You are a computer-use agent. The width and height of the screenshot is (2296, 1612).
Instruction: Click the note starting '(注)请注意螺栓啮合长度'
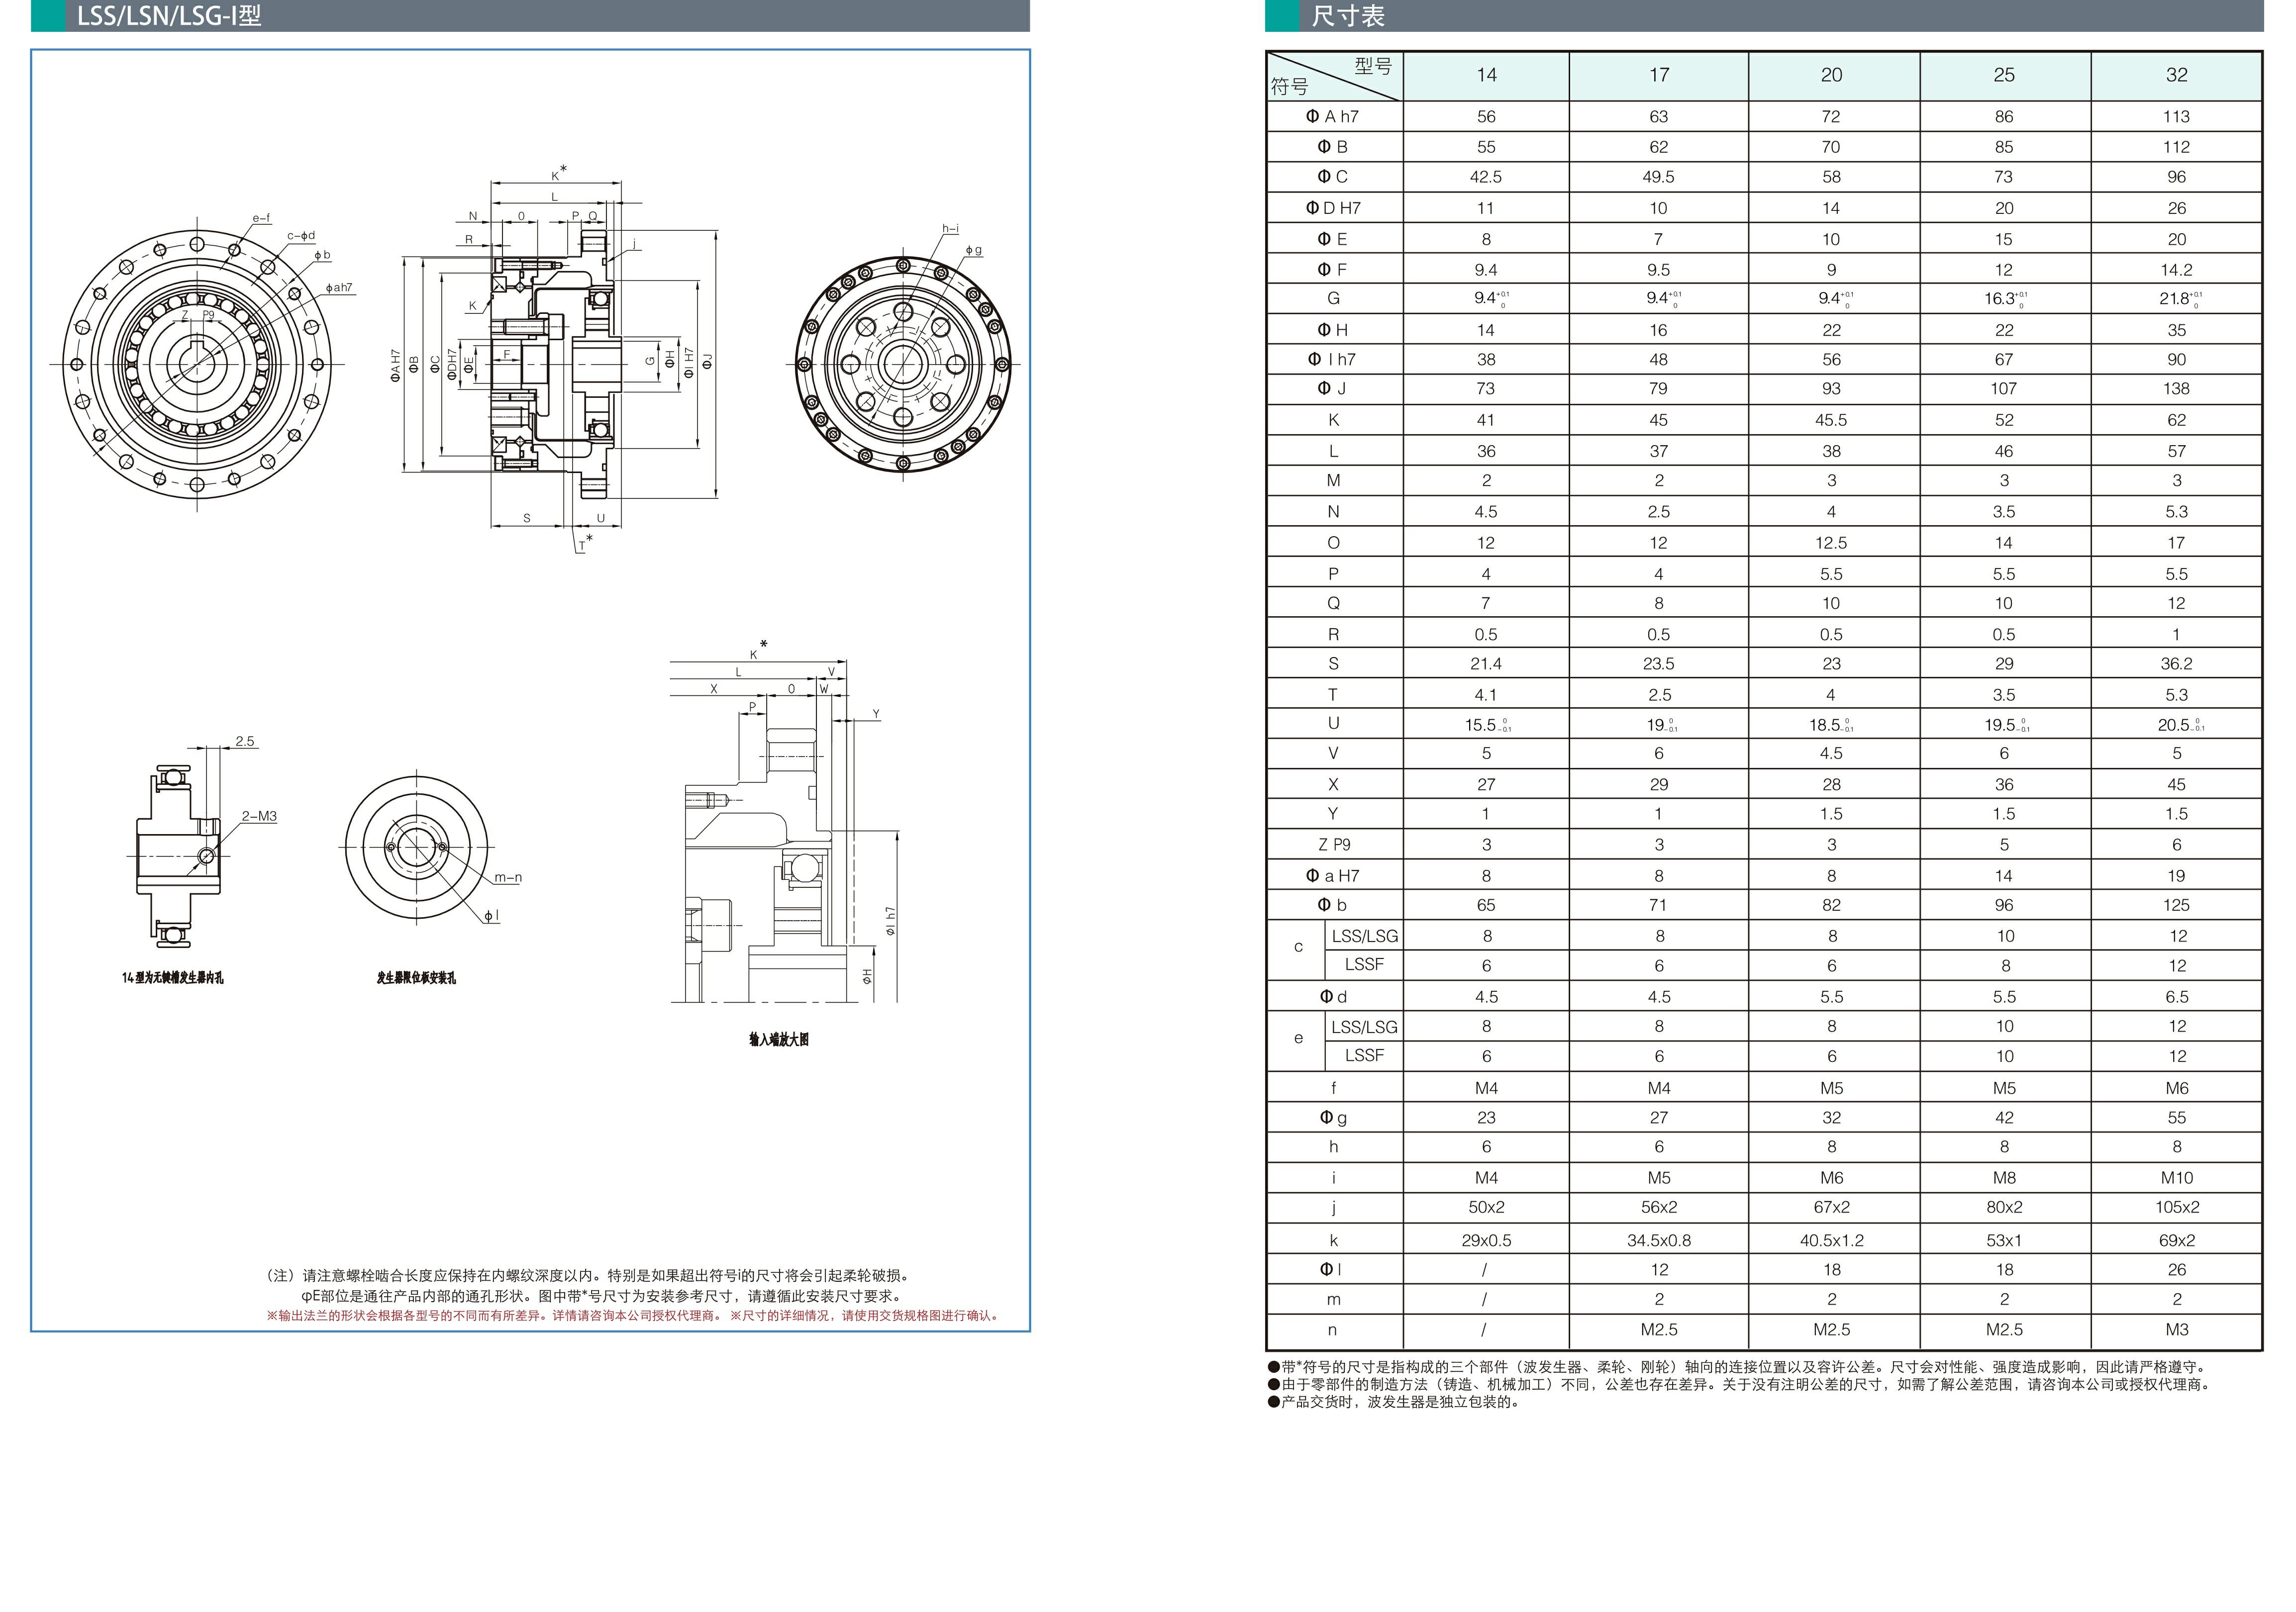pyautogui.click(x=588, y=1276)
